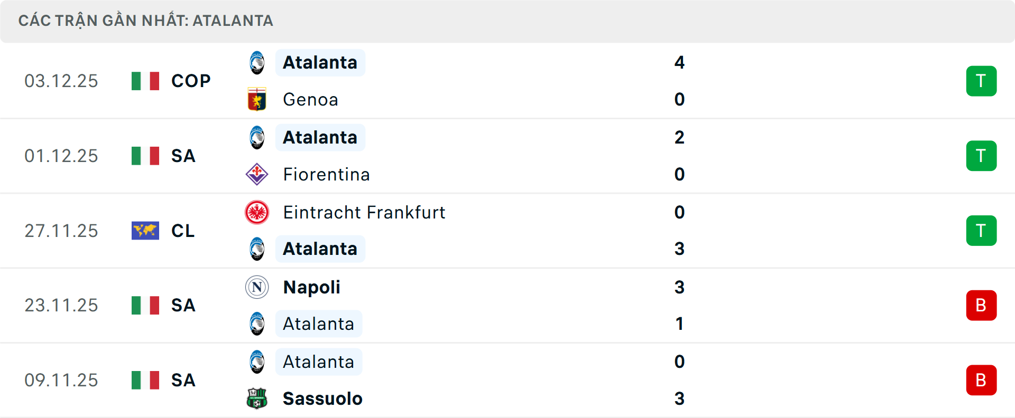Click the Champions League flag icon
Screen dimensions: 1015x418
coord(145,231)
